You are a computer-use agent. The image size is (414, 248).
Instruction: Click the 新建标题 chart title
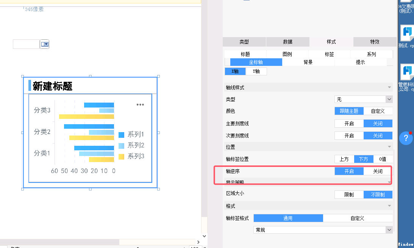click(x=52, y=86)
